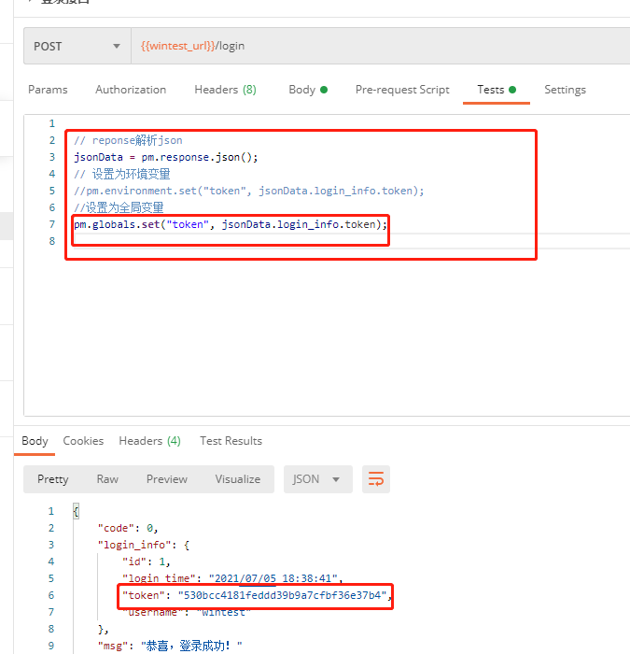The width and height of the screenshot is (630, 654).
Task: Collapse the "login_info" object in the response
Action: tap(144, 545)
